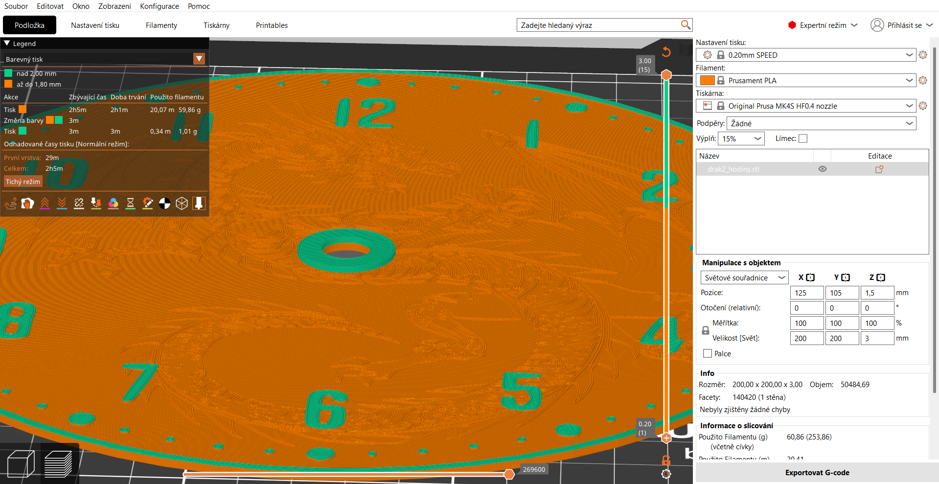The width and height of the screenshot is (939, 484).
Task: Toggle color changes visibility icon
Action: 113,203
